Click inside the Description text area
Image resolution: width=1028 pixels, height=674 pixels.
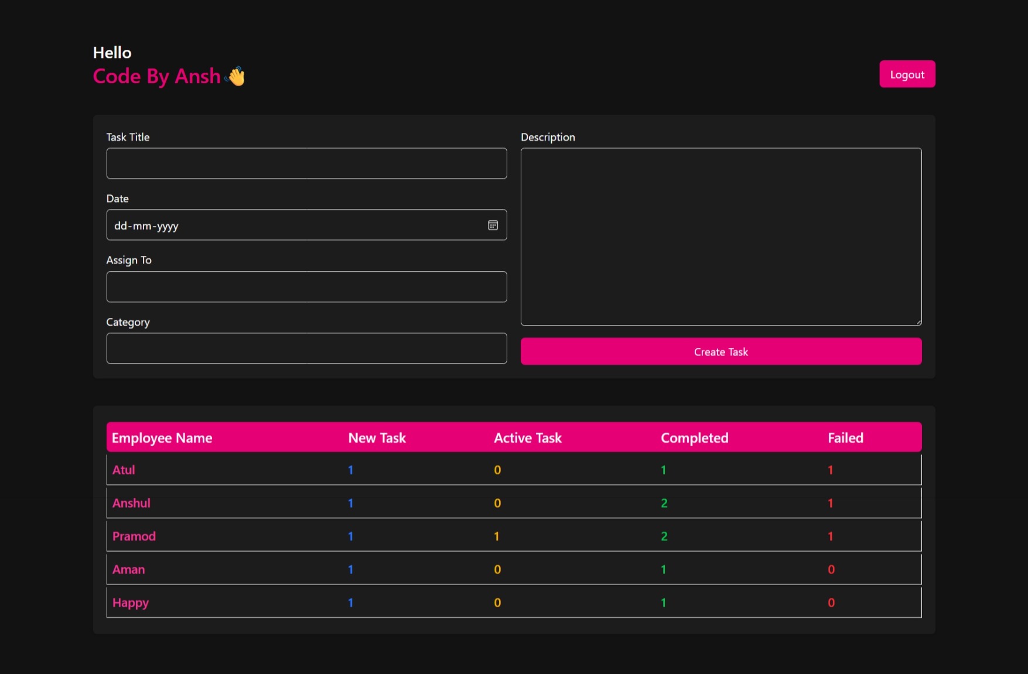point(720,237)
